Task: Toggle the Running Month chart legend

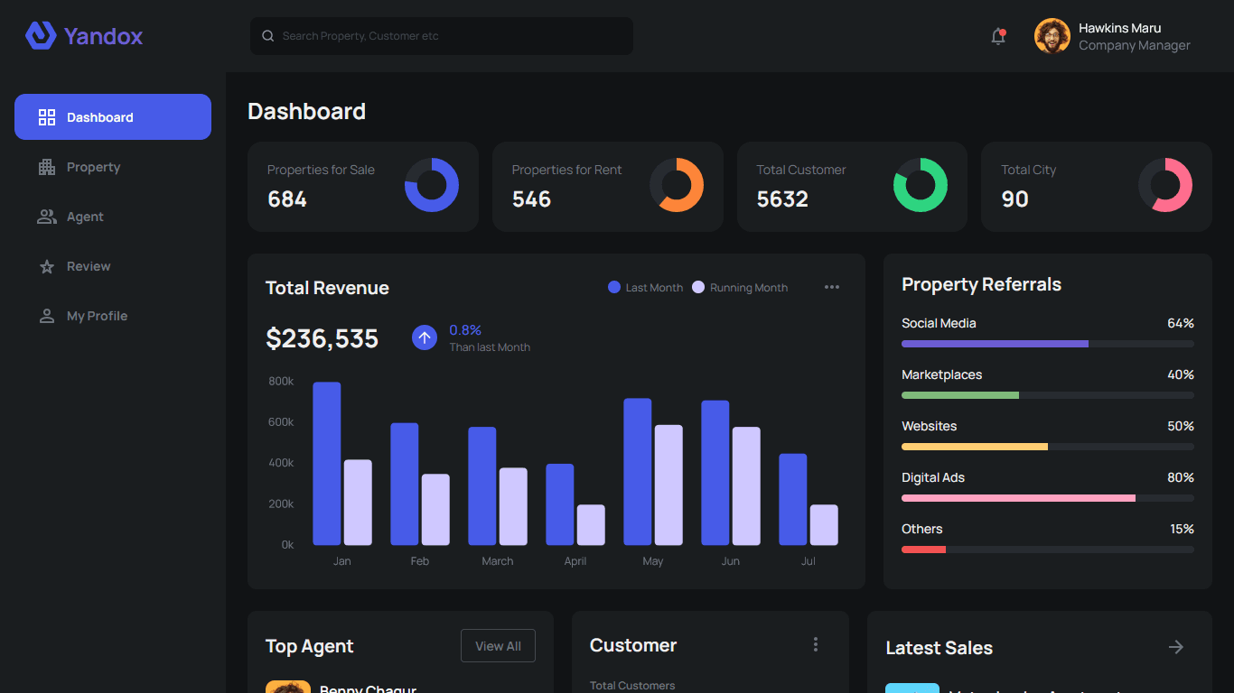Action: tap(740, 287)
